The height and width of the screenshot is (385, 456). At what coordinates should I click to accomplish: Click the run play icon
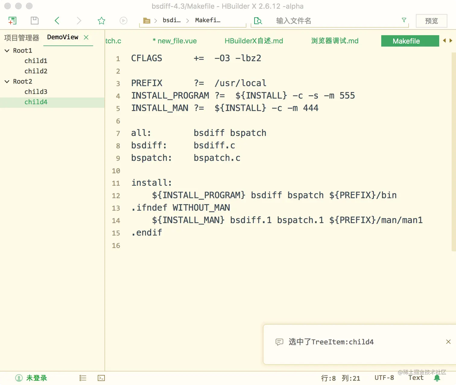123,21
